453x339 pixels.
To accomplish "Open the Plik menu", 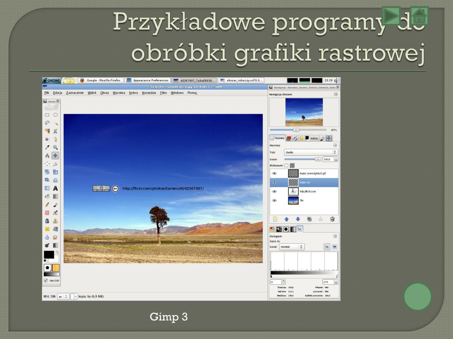I will coord(46,93).
